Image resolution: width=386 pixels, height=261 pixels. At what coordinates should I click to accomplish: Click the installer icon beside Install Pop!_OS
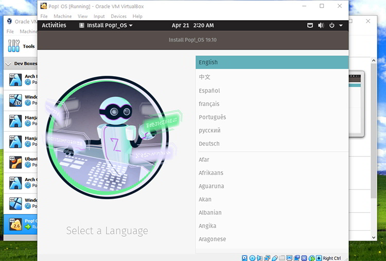(x=81, y=25)
